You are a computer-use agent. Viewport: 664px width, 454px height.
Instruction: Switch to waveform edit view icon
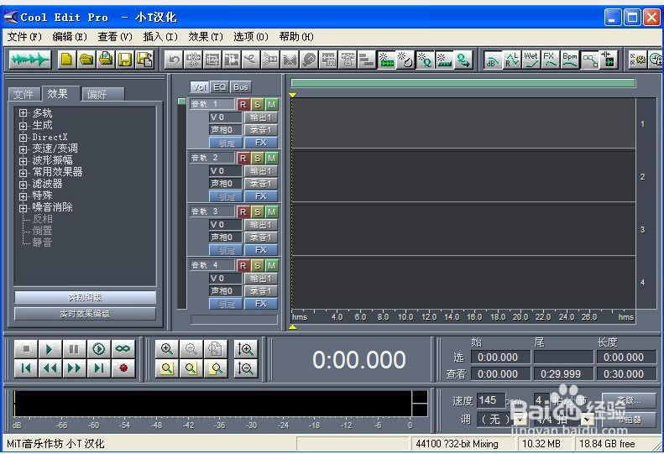click(29, 60)
